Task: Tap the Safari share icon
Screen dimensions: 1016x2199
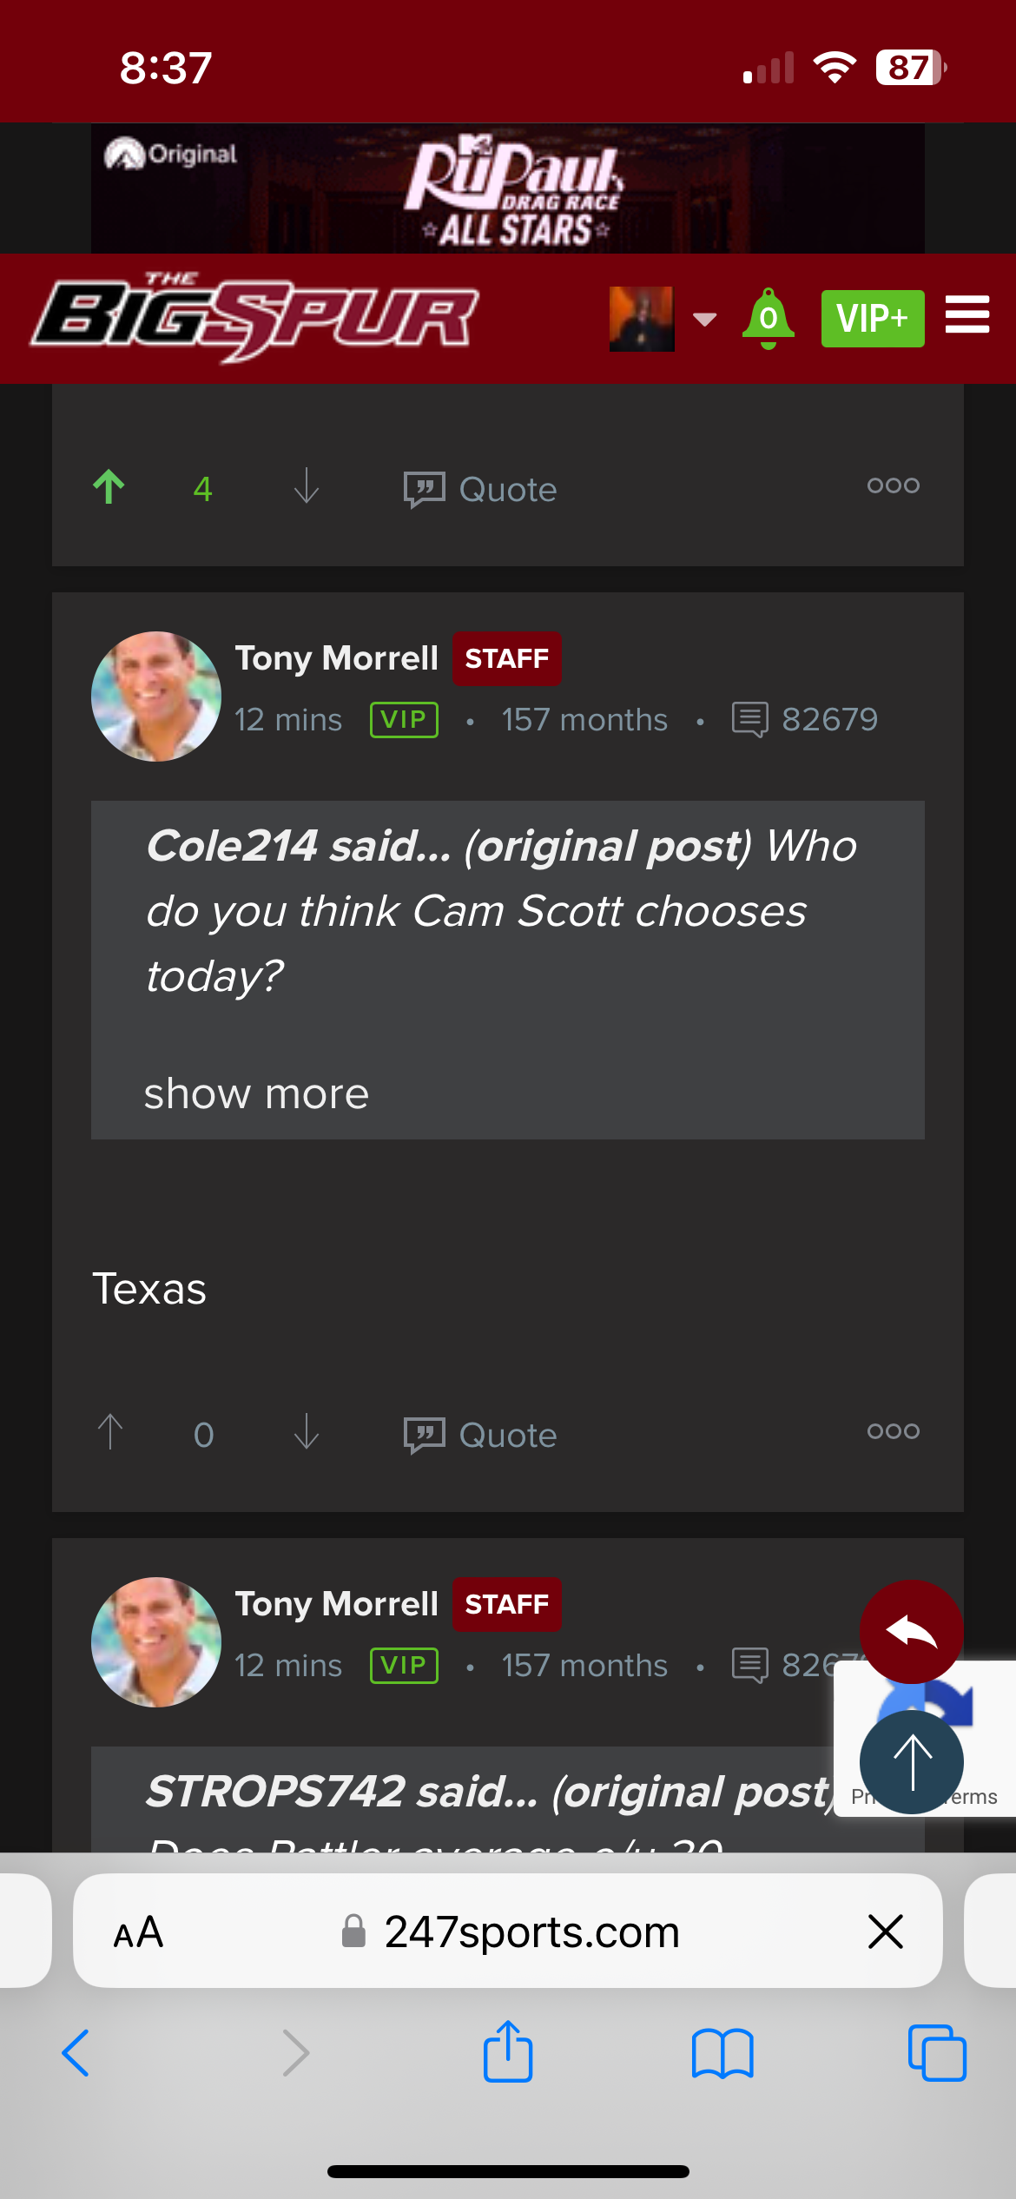Action: pos(508,2052)
